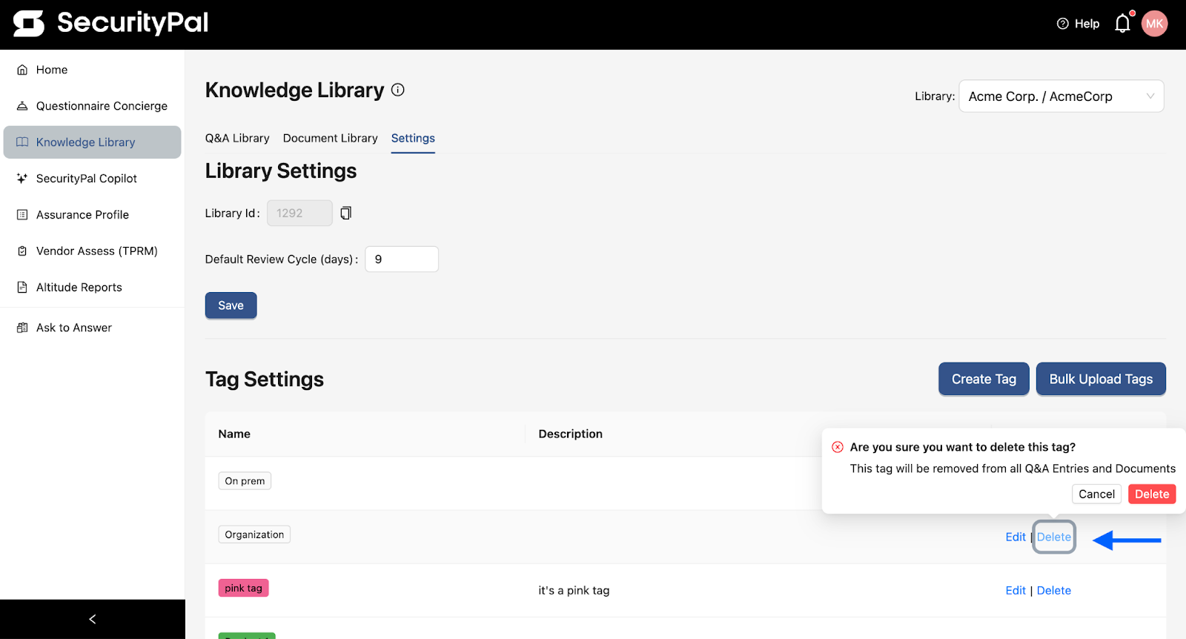Go to Home in the sidebar

pos(92,70)
